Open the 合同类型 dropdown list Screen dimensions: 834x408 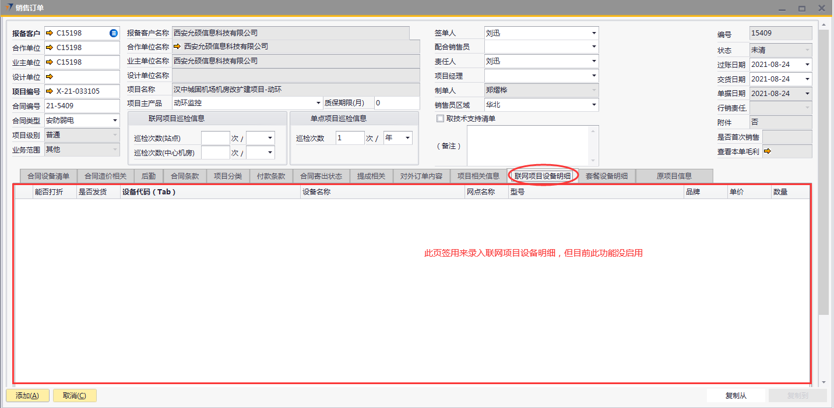coord(115,120)
